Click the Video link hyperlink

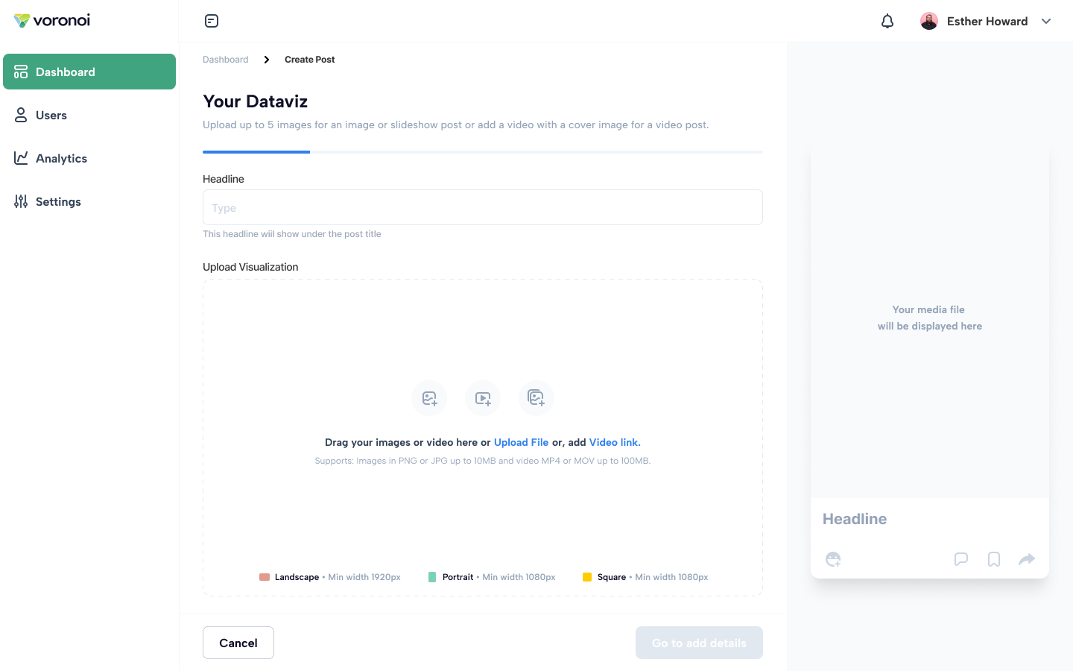coord(614,442)
